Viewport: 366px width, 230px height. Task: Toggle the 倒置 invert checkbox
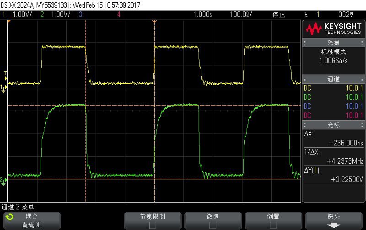pos(273,225)
